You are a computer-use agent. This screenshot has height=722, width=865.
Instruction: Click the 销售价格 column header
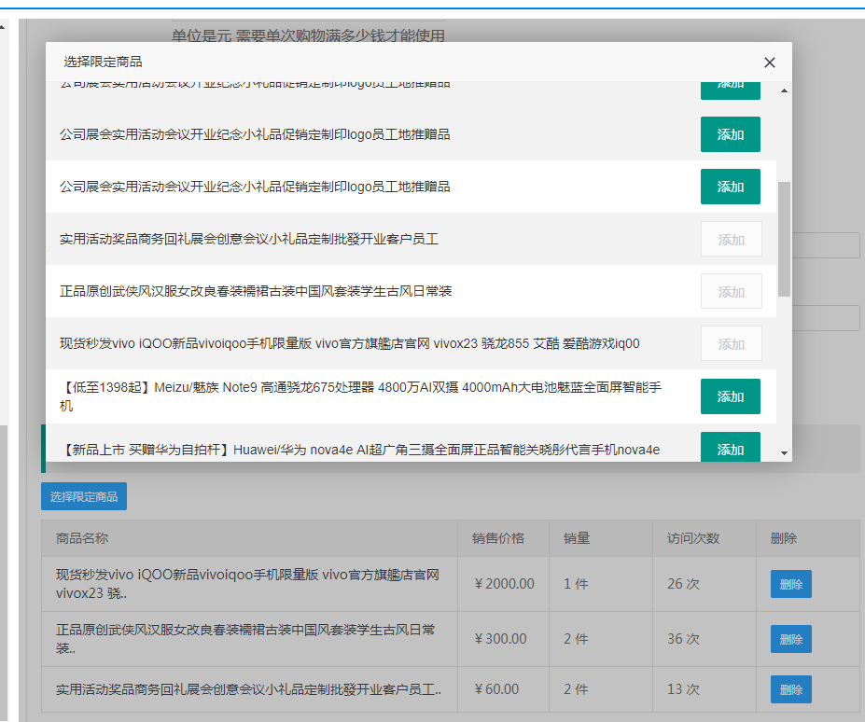pos(498,538)
